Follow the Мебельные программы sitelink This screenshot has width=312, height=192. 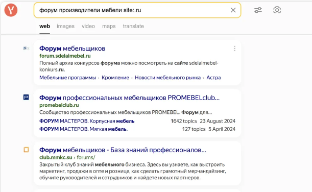tap(67, 78)
